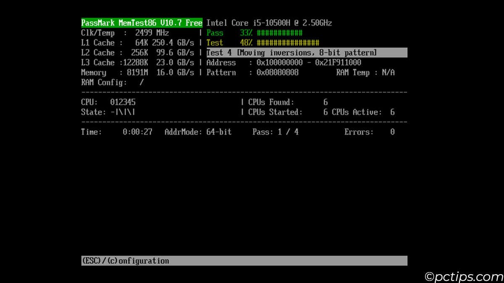Select the yellow Test 48% progress bar
This screenshot has width=504, height=283.
[287, 43]
